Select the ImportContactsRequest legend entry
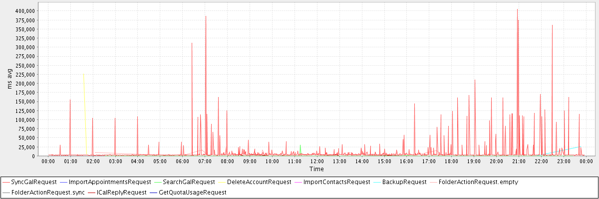 click(335, 182)
